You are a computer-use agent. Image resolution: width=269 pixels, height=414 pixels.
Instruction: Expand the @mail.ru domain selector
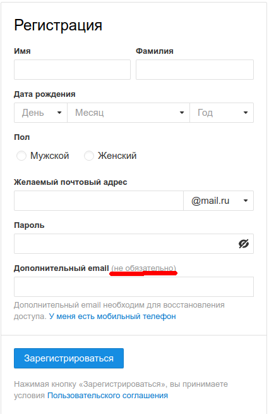[218, 201]
